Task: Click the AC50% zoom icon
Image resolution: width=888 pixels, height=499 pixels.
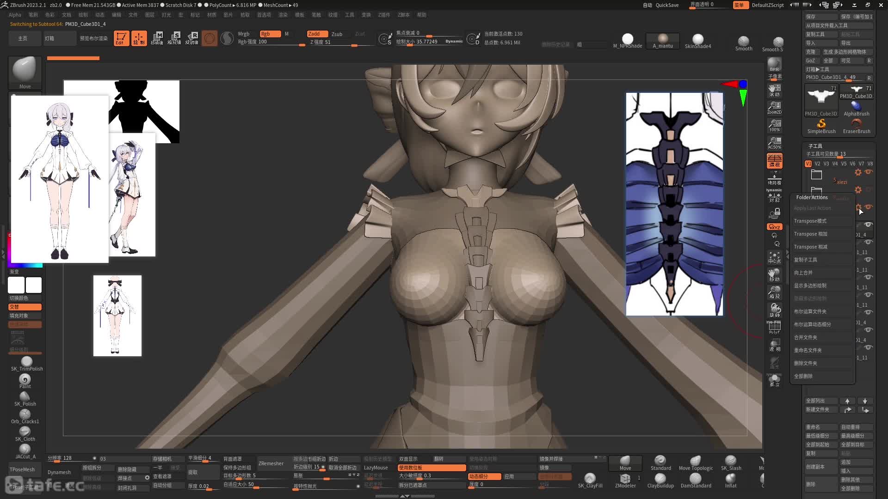Action: (x=774, y=143)
